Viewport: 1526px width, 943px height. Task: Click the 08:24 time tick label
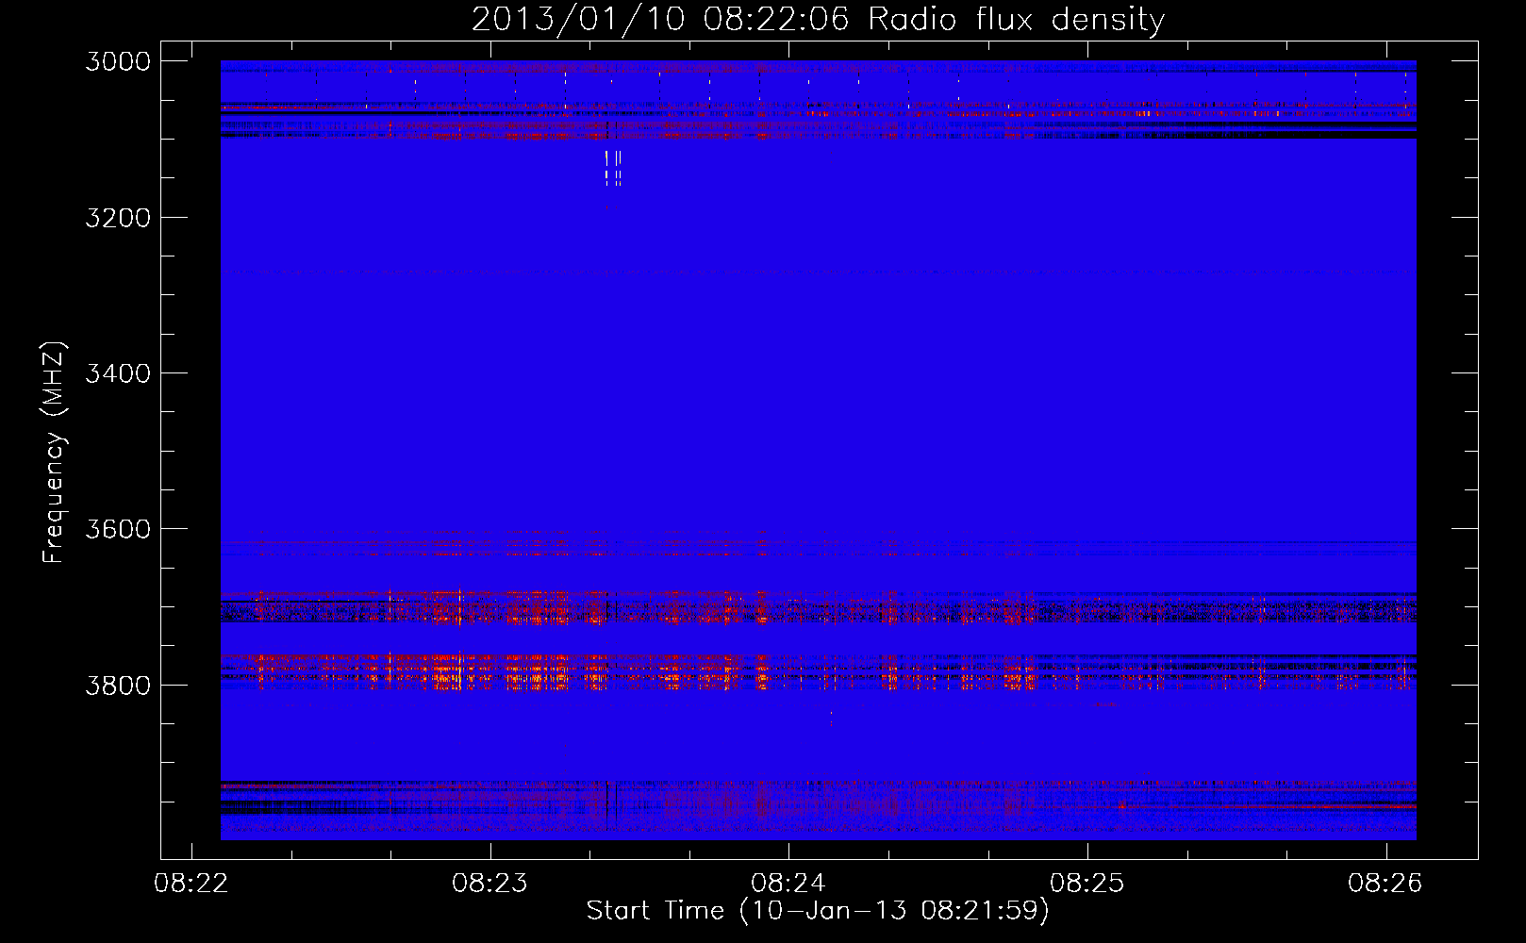tap(788, 884)
